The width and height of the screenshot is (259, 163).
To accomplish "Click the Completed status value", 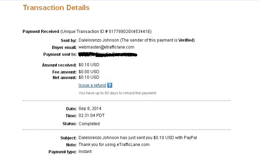I will tap(89, 124).
